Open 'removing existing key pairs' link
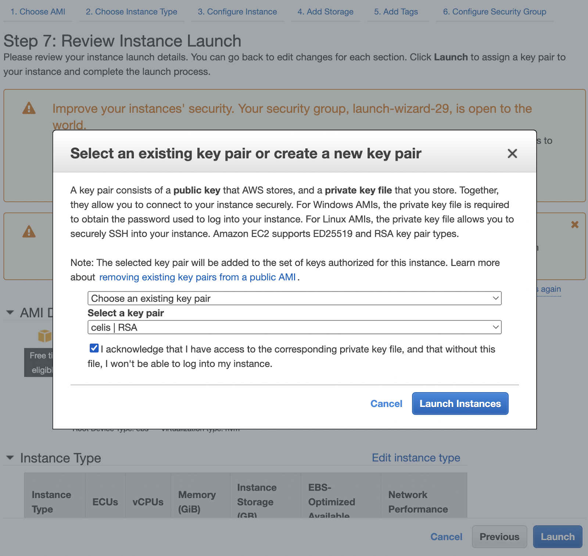Viewport: 588px width, 556px height. [x=197, y=277]
